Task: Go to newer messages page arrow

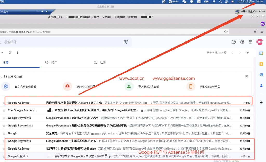Action: click(232, 53)
